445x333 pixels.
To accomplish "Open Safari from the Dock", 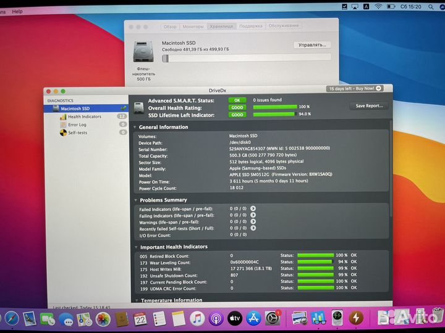I will (12, 319).
